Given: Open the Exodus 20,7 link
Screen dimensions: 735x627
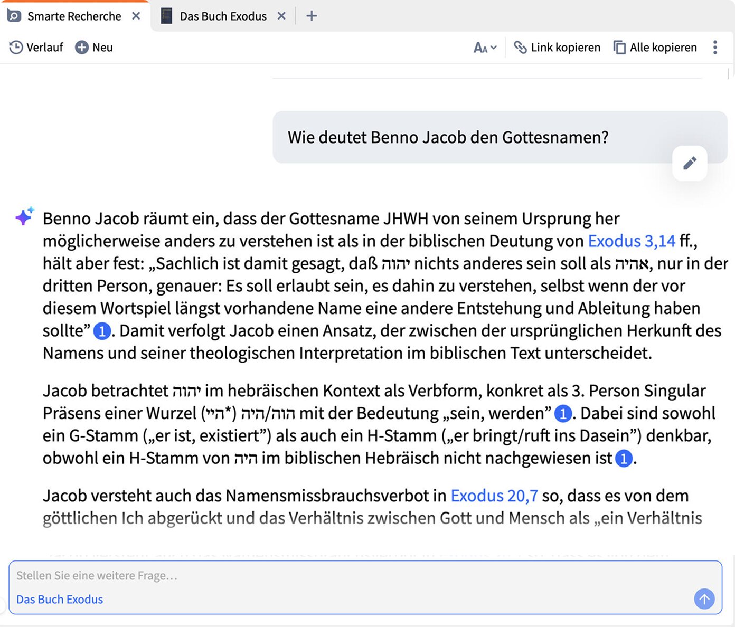Looking at the screenshot, I should 494,496.
